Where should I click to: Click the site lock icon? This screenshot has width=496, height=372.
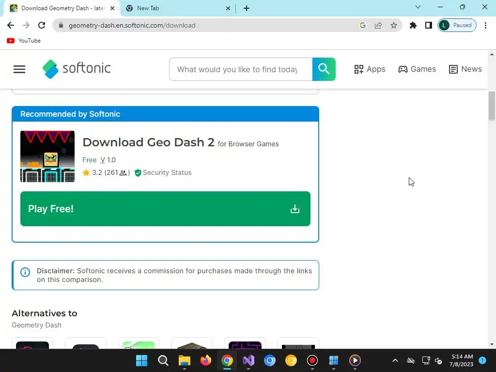pyautogui.click(x=61, y=25)
